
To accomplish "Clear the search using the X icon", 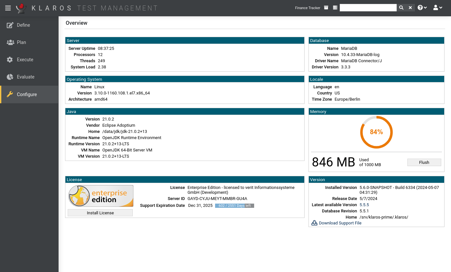I will pos(410,7).
